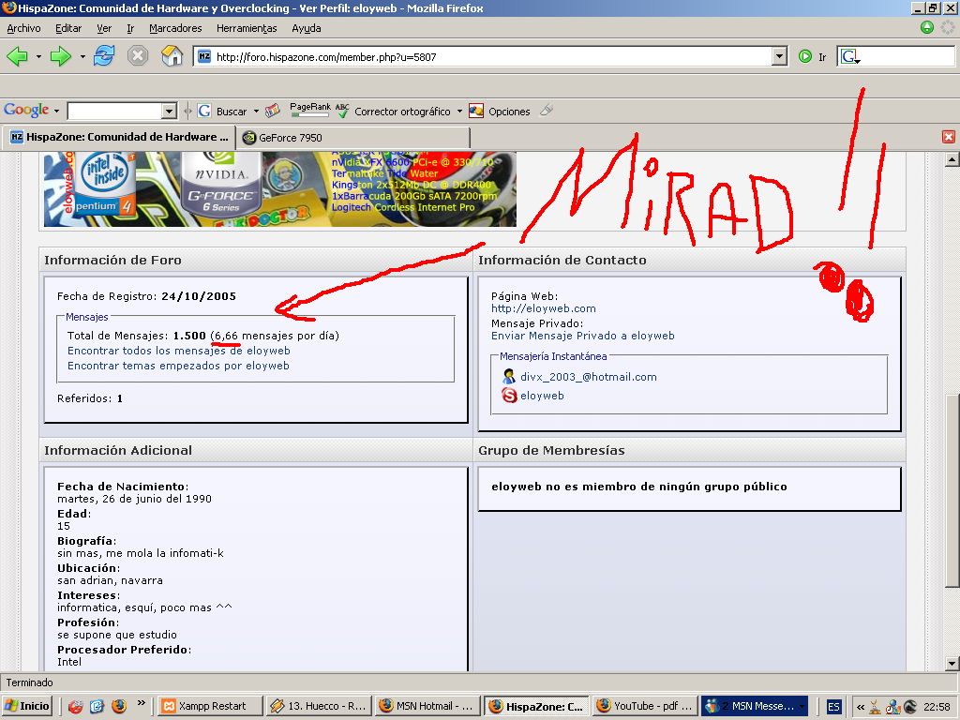Click the Stop loading icon
960x720 pixels.
(138, 56)
